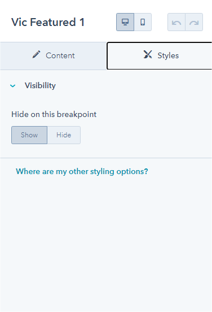Click the 'Hide' text in the toggle group
Image resolution: width=212 pixels, height=312 pixels.
(x=64, y=135)
